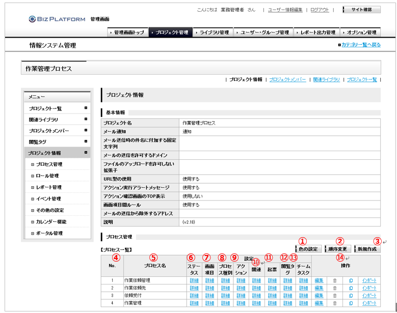Screen dimensions: 397x313
Task: Select プロジェクトメンバー in the sidebar menu
Action: [57, 131]
